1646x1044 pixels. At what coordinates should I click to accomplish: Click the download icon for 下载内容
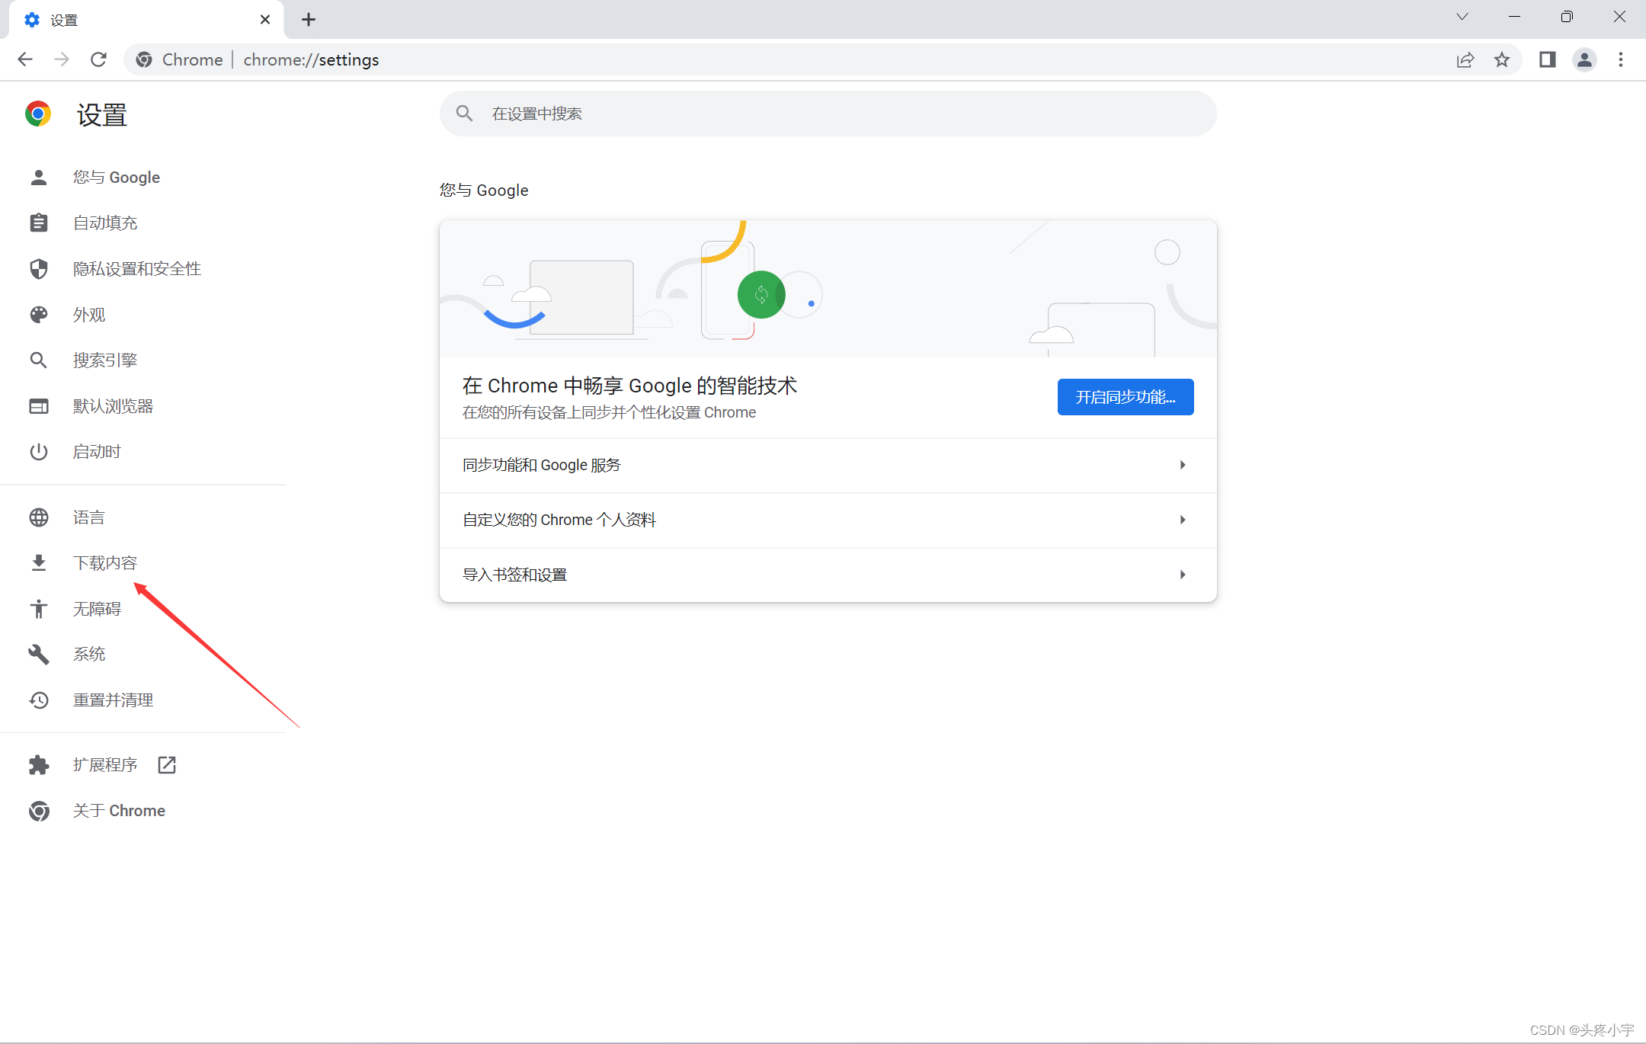click(x=39, y=563)
